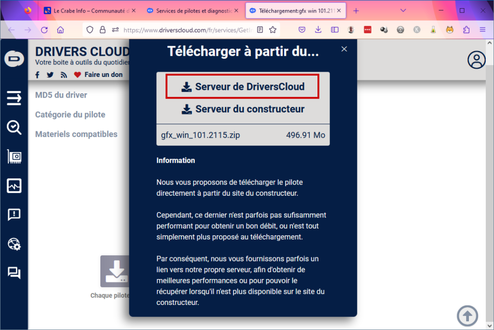Expand the list all tabs dropdown
The height and width of the screenshot is (330, 494).
click(x=403, y=11)
